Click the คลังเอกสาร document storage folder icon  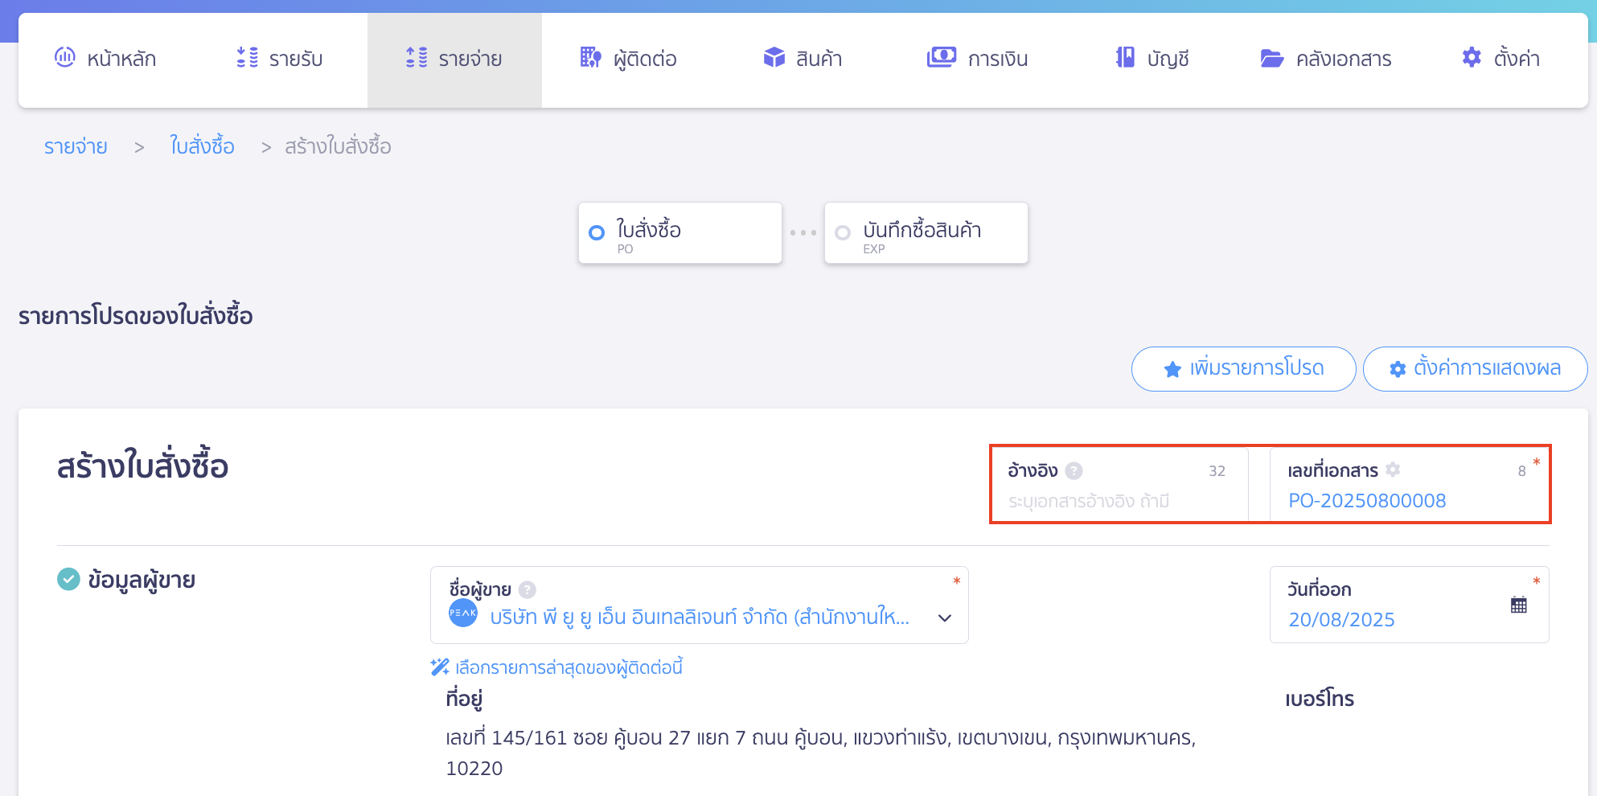1271,57
